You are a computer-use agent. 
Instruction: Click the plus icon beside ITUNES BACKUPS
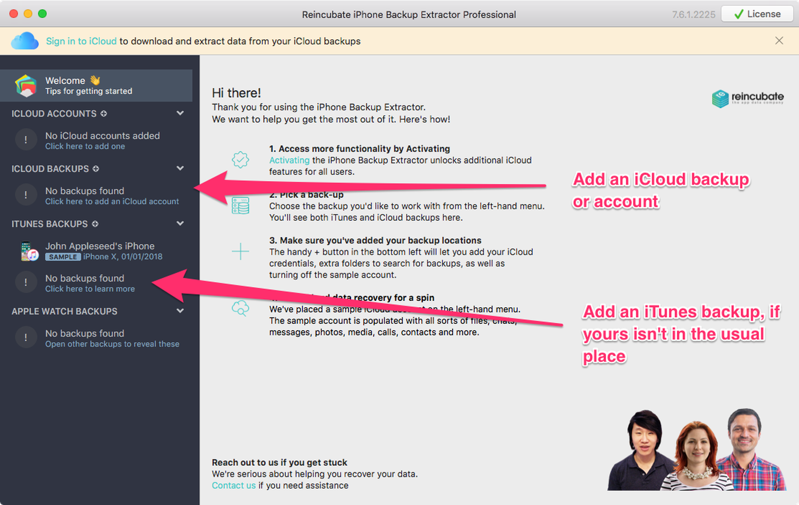95,224
